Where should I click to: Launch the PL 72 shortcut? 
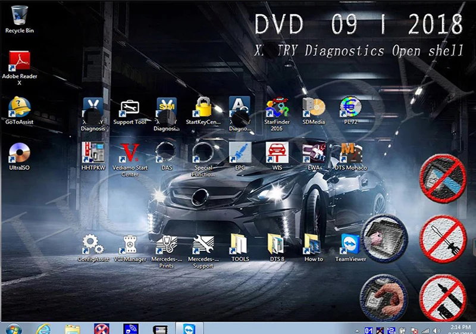point(350,111)
